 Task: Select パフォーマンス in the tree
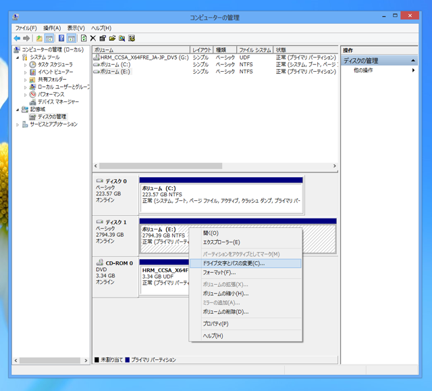(51, 95)
